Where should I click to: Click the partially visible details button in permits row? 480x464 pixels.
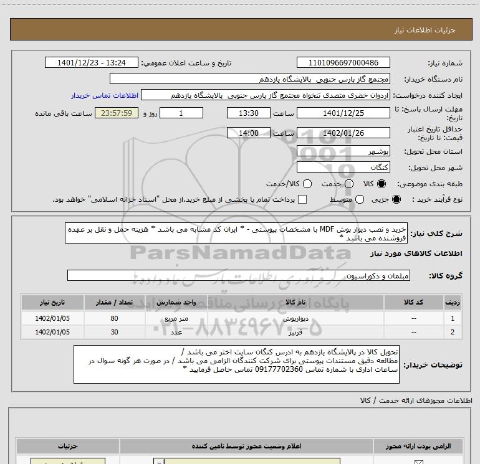tap(68, 461)
